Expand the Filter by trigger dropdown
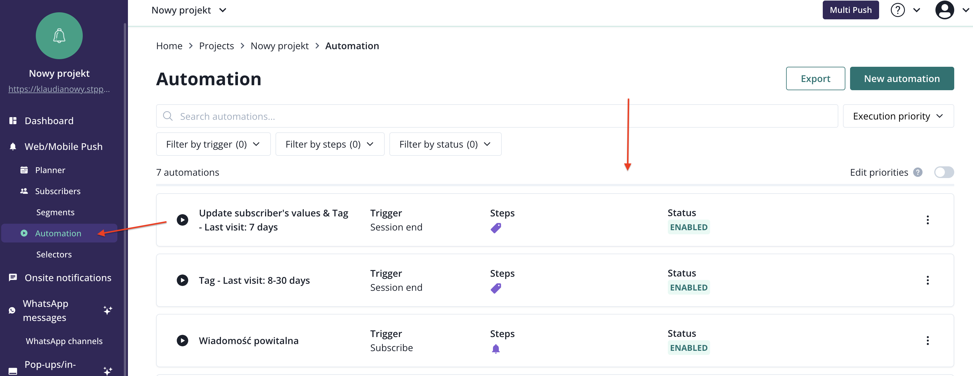 point(213,144)
